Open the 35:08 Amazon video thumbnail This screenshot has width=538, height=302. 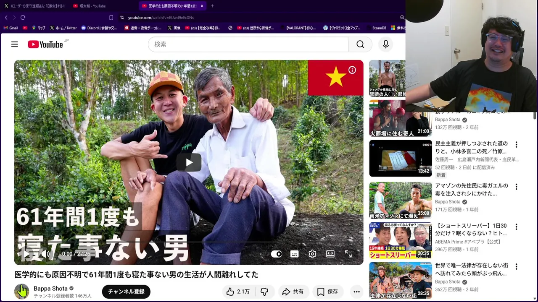click(x=400, y=200)
